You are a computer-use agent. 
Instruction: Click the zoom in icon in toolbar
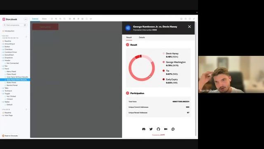pos(56,19)
